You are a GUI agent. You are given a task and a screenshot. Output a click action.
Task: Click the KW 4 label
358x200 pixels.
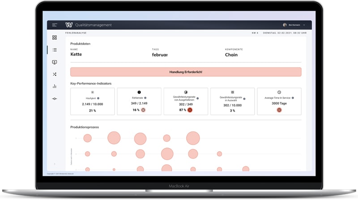[x=255, y=33]
